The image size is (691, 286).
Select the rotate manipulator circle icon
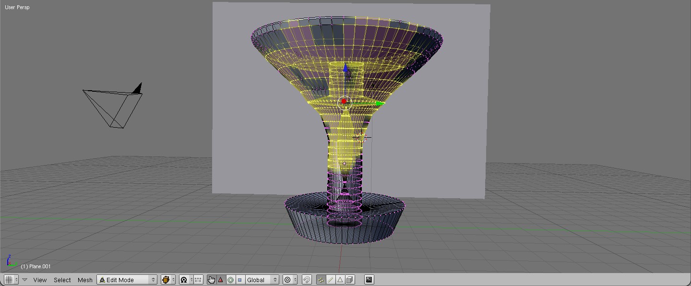pyautogui.click(x=230, y=280)
